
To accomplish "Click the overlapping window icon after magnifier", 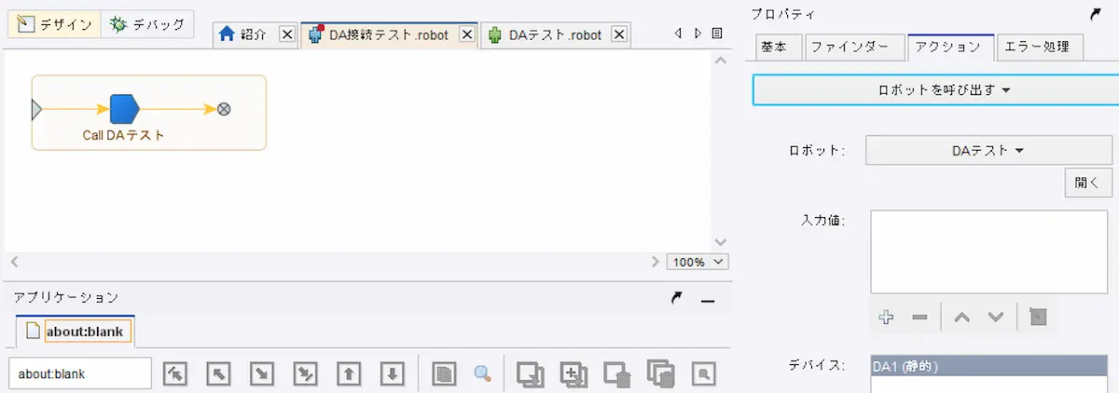I will coord(530,373).
